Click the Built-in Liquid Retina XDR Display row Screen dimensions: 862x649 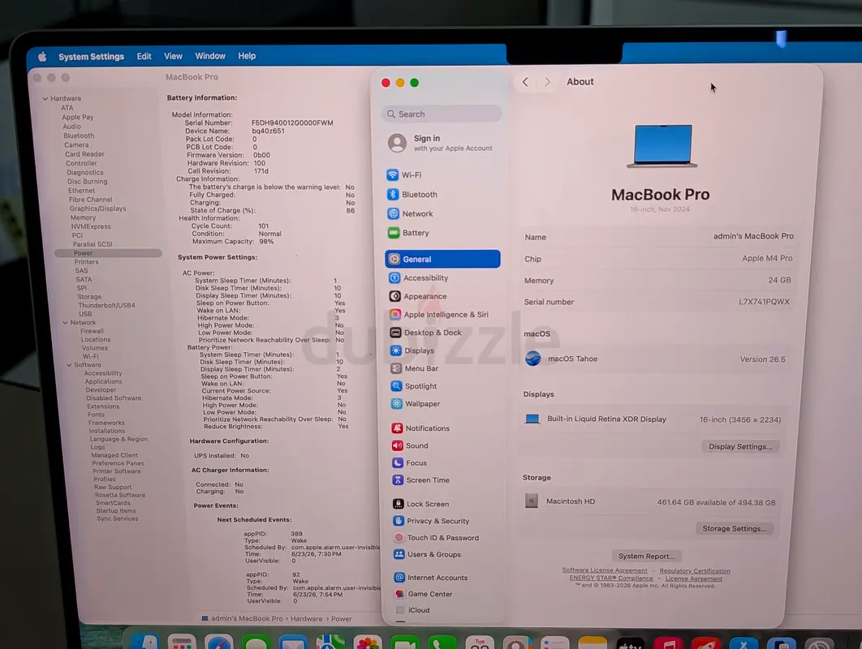[x=654, y=419]
